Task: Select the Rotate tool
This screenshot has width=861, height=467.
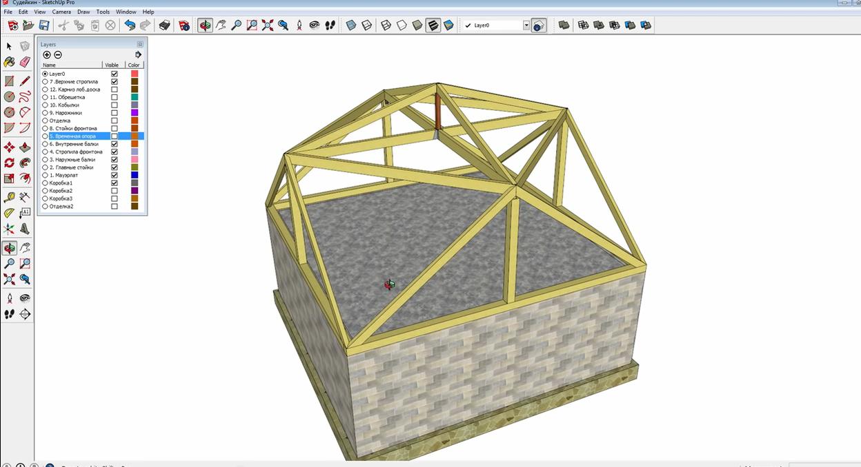Action: (x=9, y=163)
